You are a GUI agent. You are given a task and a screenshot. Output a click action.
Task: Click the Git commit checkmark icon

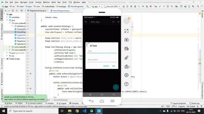pos(164,6)
